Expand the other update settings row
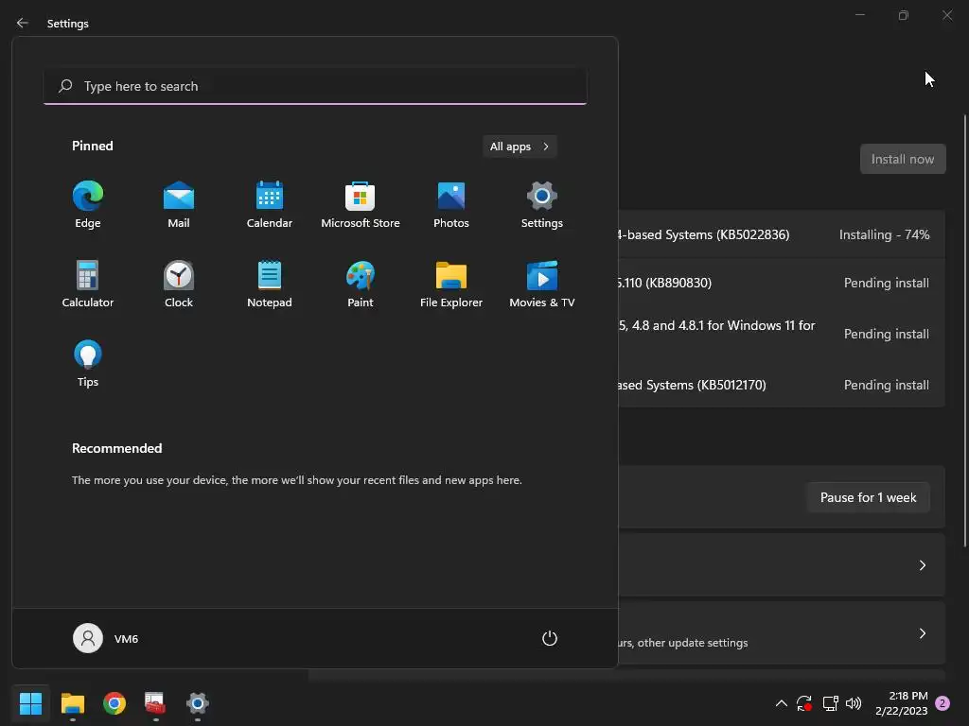Viewport: 969px width, 726px height. tap(781, 633)
